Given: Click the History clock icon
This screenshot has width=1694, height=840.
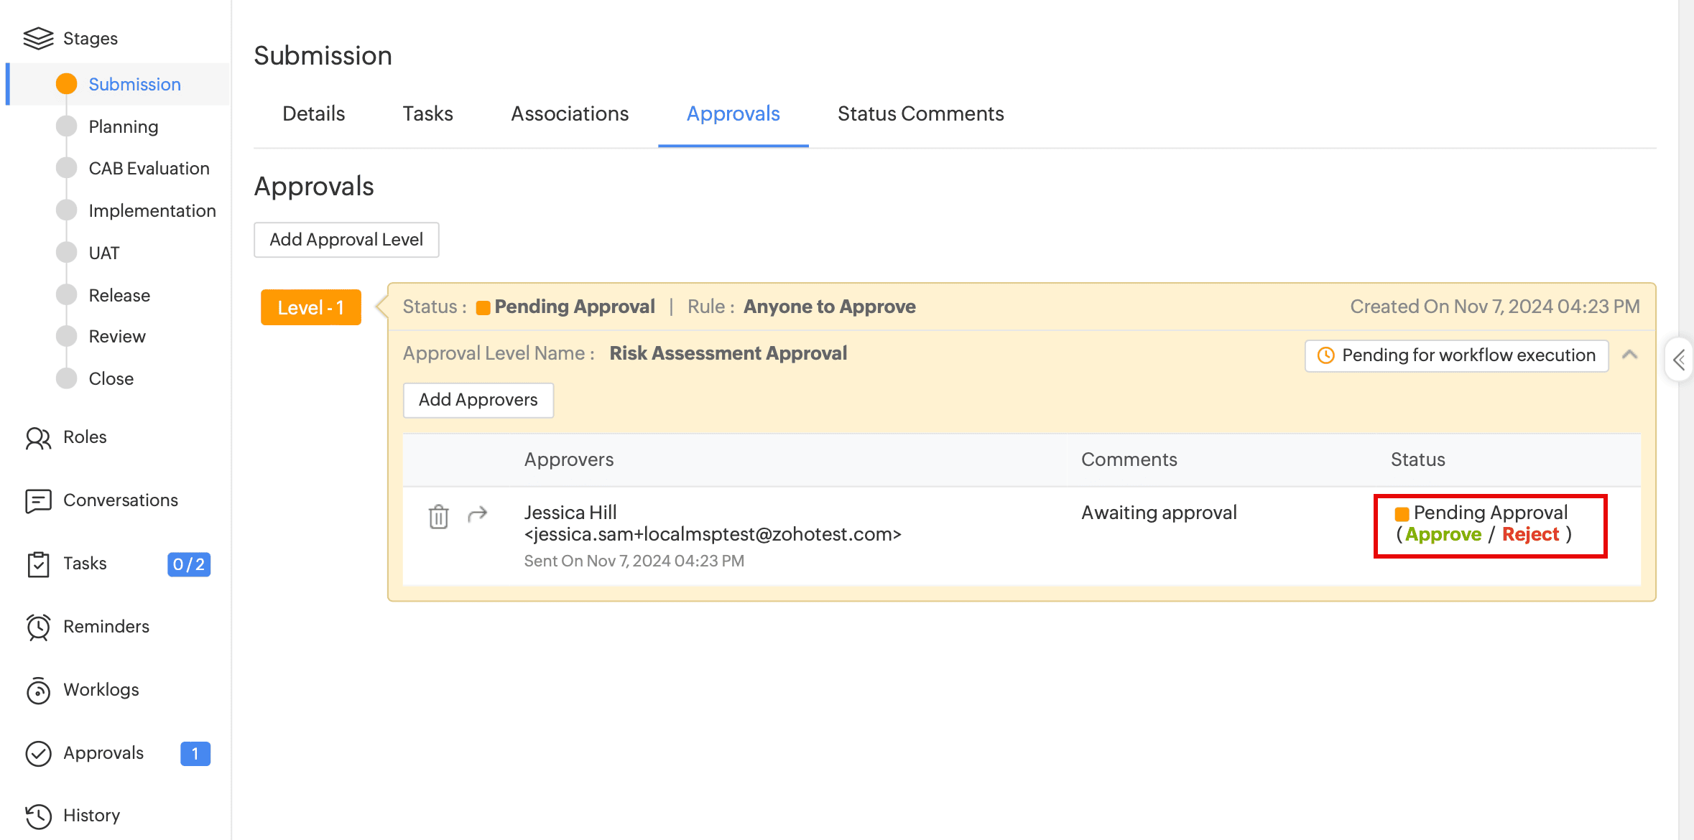Looking at the screenshot, I should [x=38, y=816].
